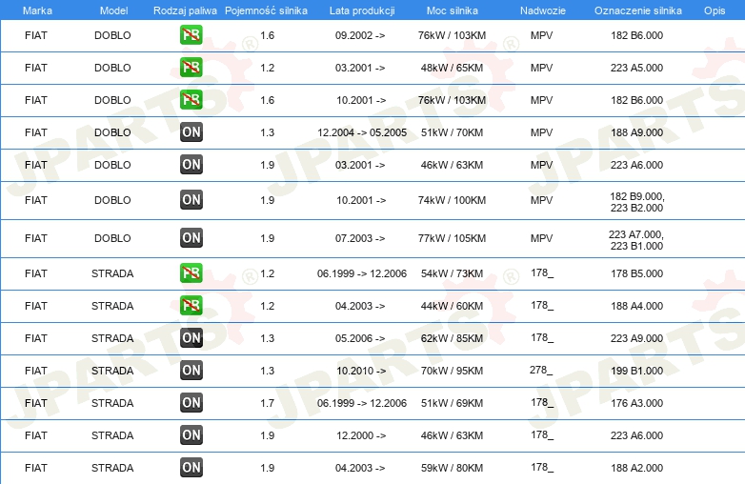Screen dimensions: 745x484
Task: Click power value 70kW / 95KM
Action: (x=452, y=371)
